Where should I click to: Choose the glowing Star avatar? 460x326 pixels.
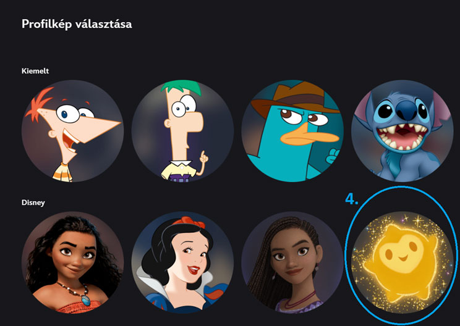(x=402, y=262)
